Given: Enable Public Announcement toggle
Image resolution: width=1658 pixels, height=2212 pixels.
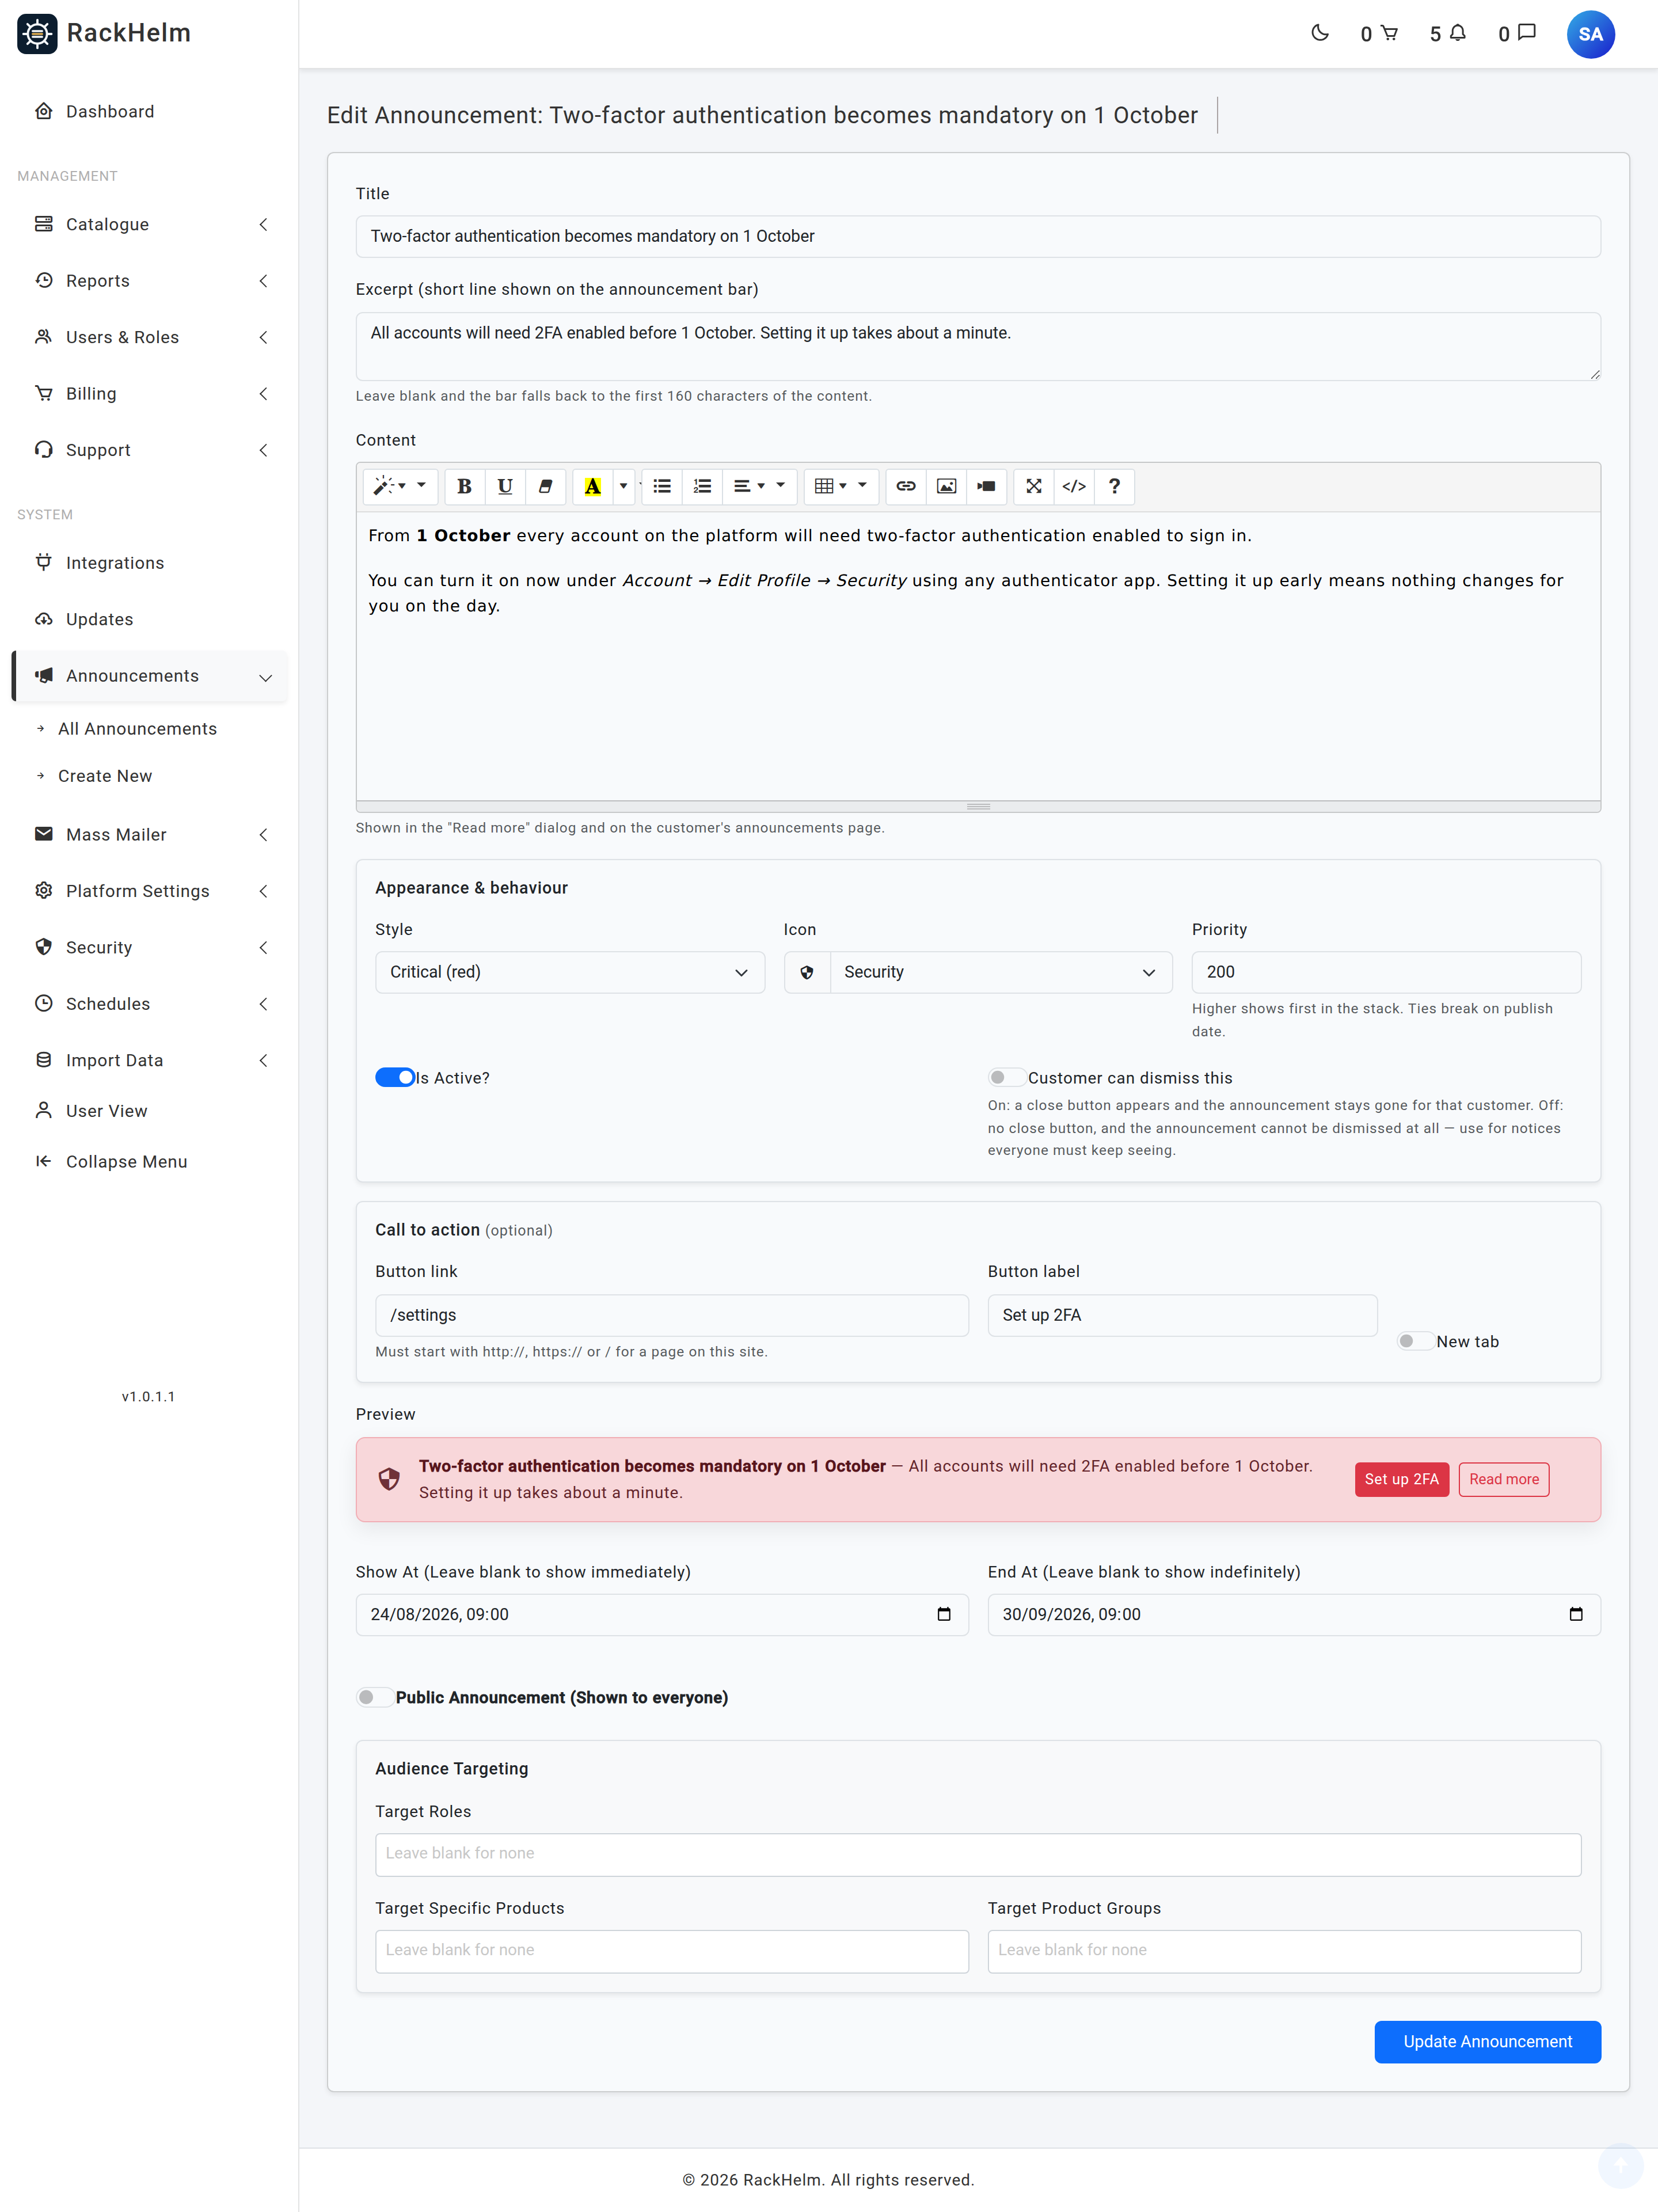Looking at the screenshot, I should [375, 1697].
